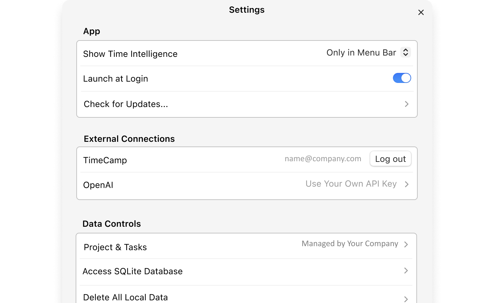Open the Only in Menu Bar dropdown

(x=361, y=53)
